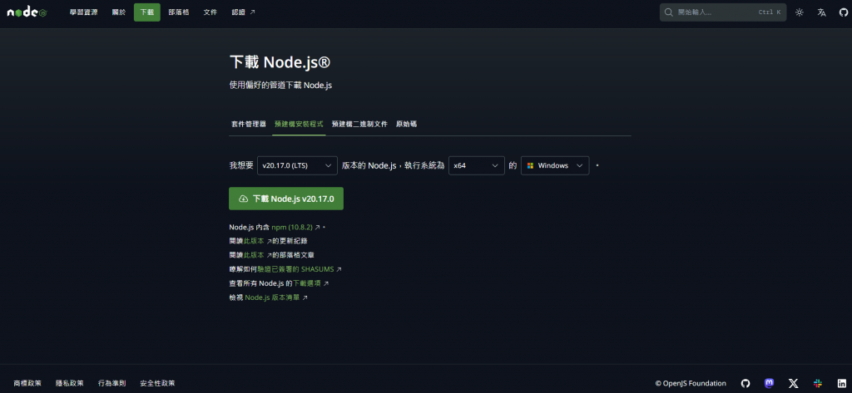
Task: Click the footer X (Twitter) icon
Action: click(793, 383)
